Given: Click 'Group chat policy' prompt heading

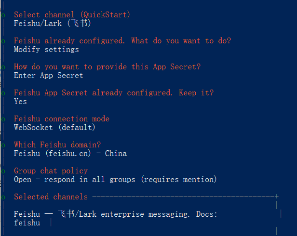Looking at the screenshot, I should point(51,170).
